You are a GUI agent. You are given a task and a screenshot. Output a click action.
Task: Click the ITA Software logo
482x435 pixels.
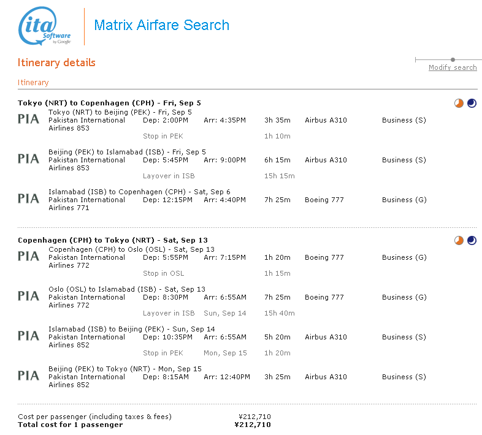tap(45, 27)
